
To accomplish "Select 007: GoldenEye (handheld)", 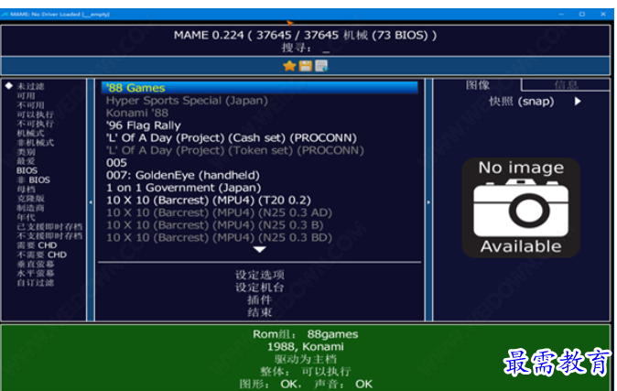I will pyautogui.click(x=183, y=175).
